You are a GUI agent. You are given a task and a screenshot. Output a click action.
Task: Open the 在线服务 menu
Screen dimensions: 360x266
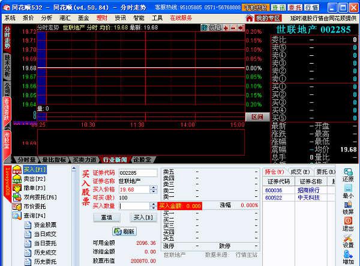181,18
